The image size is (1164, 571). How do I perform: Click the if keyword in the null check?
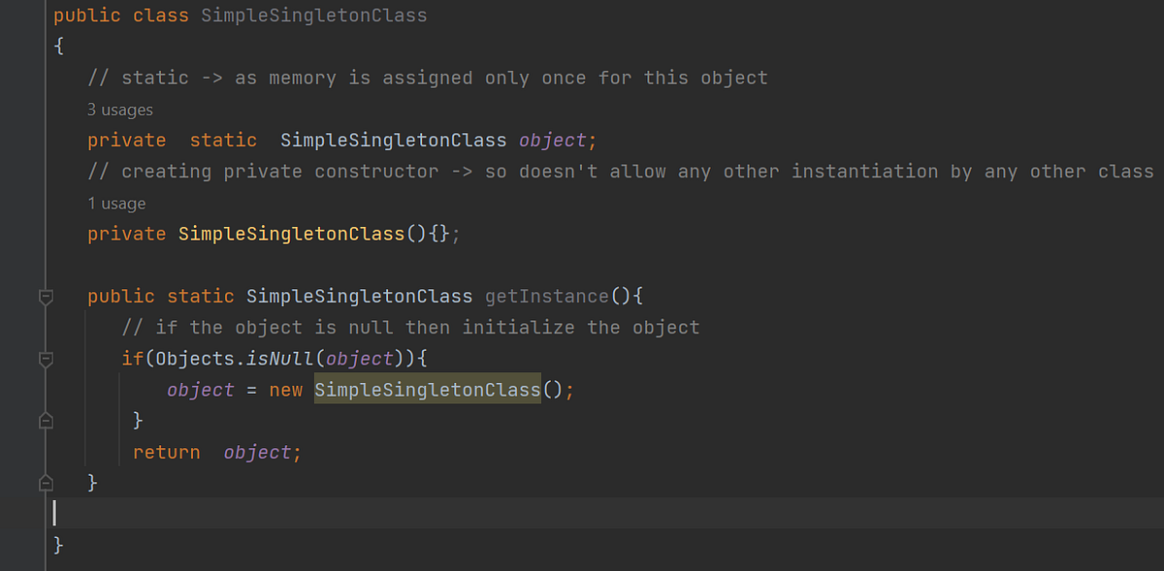[x=131, y=358]
